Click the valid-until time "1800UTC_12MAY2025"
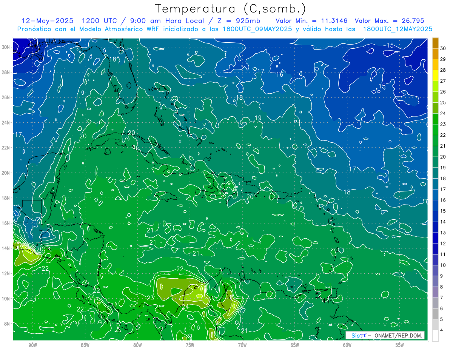The image size is (453, 350). [x=398, y=29]
